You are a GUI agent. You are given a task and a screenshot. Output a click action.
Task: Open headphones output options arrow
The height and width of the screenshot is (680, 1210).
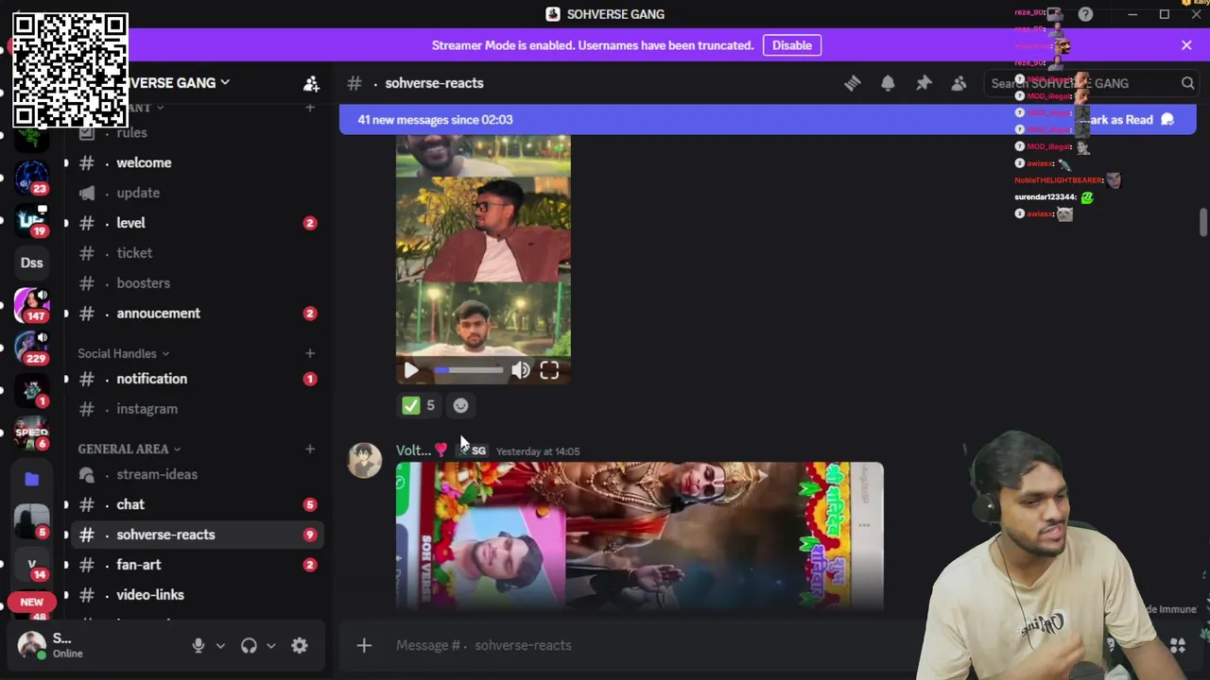[x=270, y=646]
